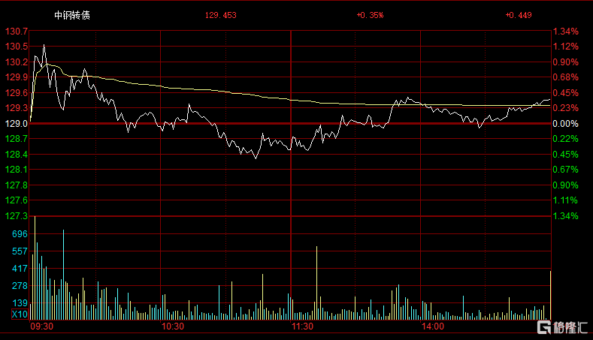This screenshot has height=340, width=593.
Task: Click the 09:30 time axis label
Action: coord(41,326)
